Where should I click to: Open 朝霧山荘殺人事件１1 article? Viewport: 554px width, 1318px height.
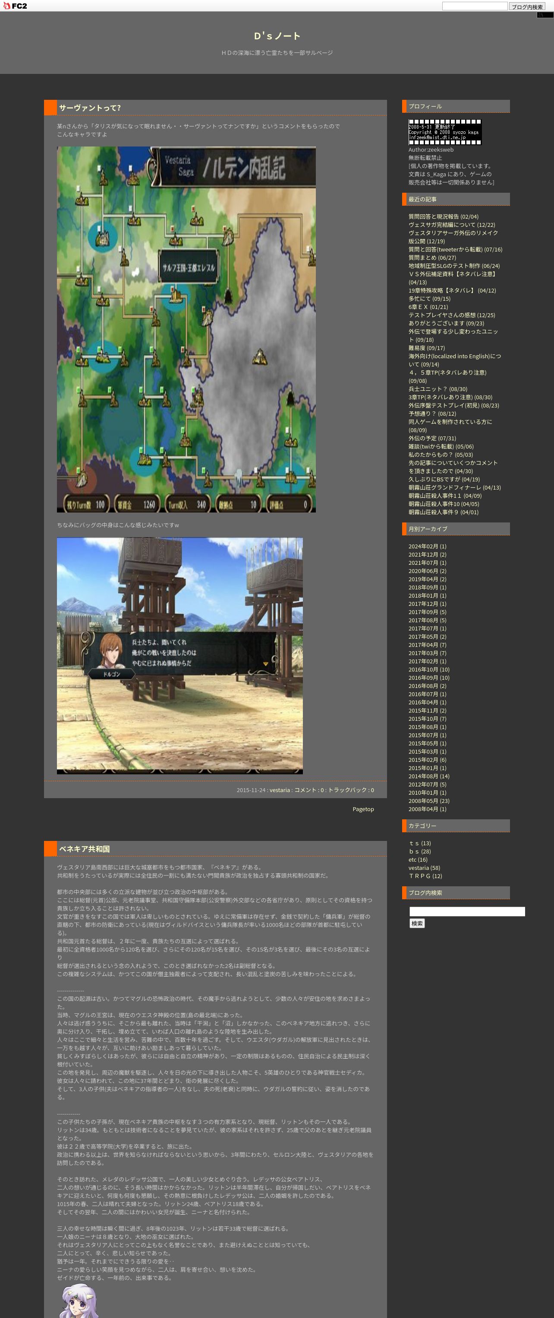(445, 496)
